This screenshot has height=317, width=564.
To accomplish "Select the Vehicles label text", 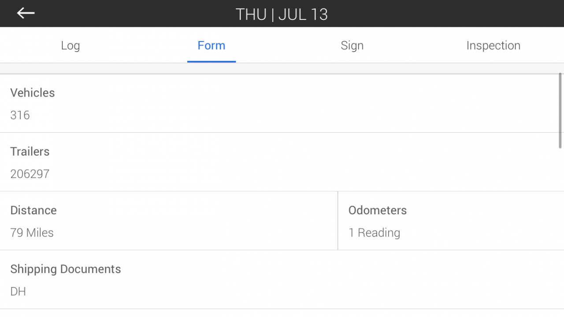I will (33, 93).
